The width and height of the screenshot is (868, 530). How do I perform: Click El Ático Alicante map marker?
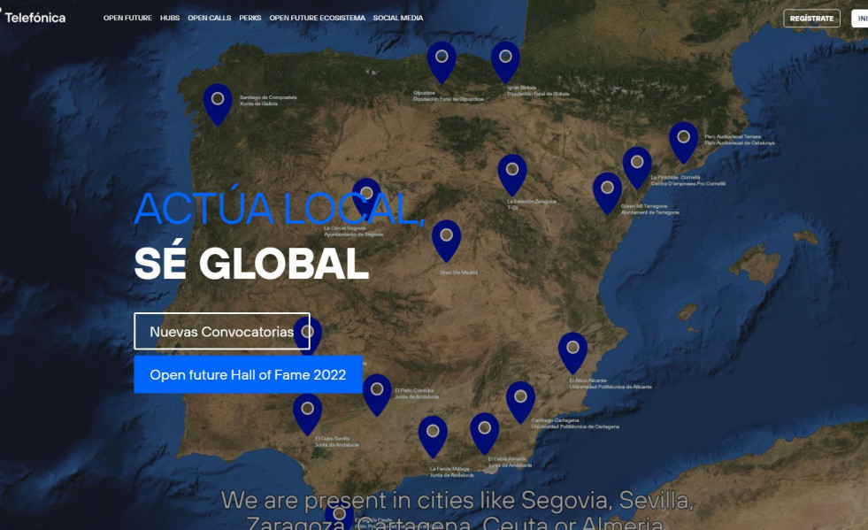(x=572, y=349)
